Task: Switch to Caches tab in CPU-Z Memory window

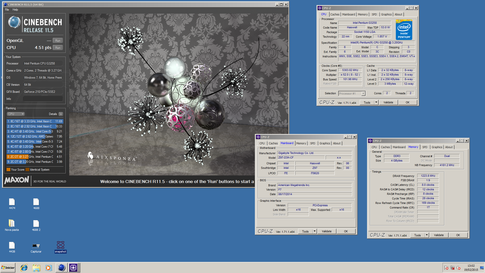Action: pos(385,147)
